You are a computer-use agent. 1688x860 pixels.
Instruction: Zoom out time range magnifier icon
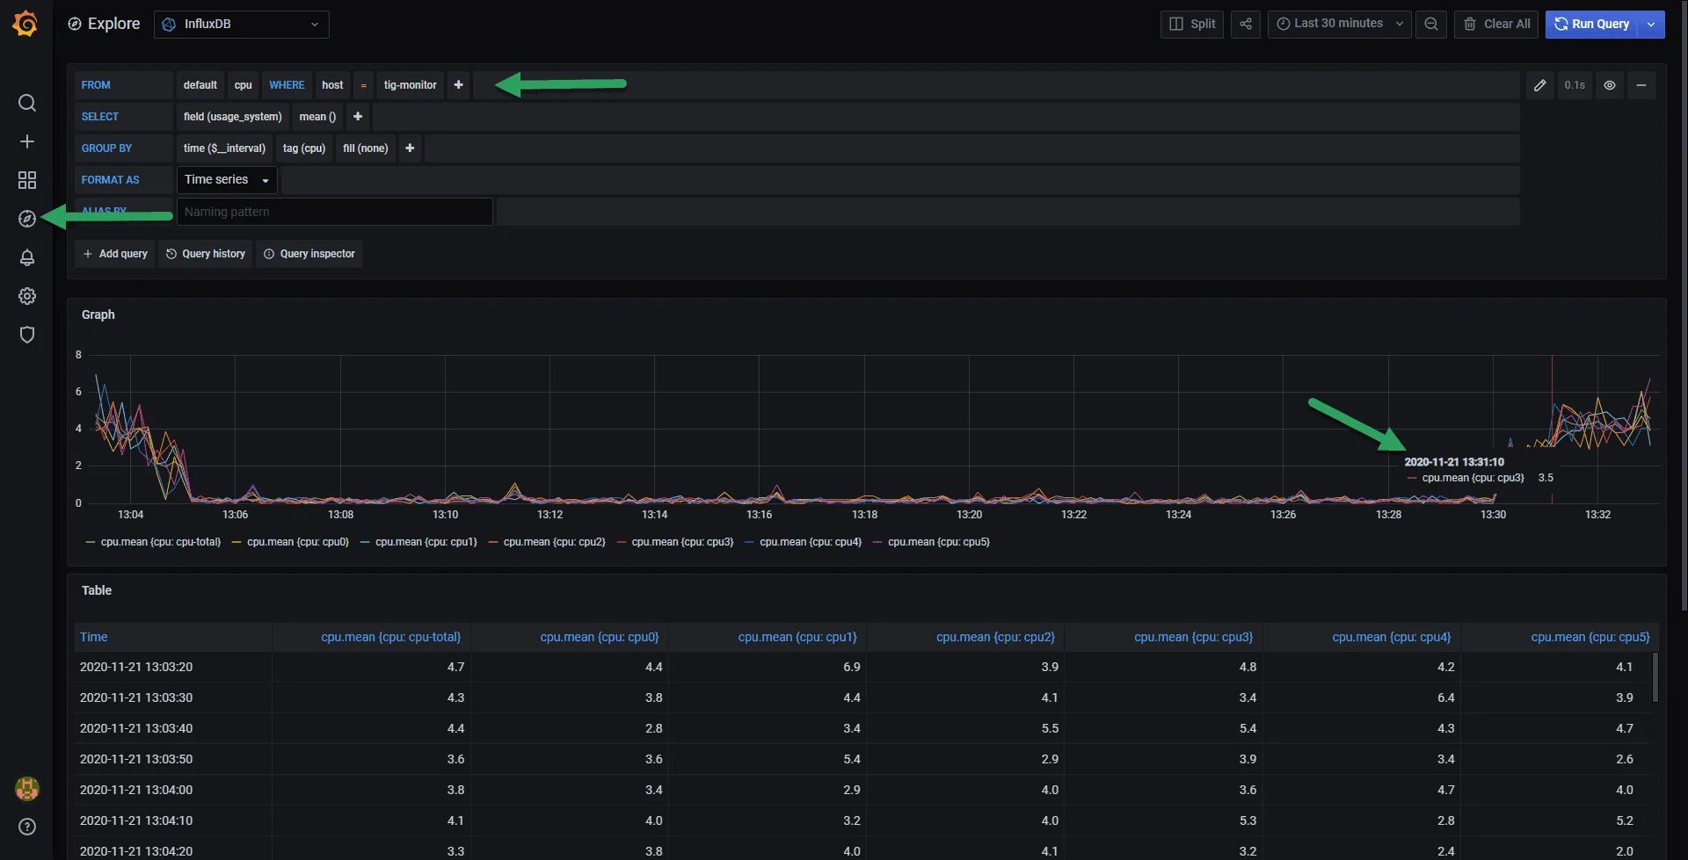coord(1431,24)
